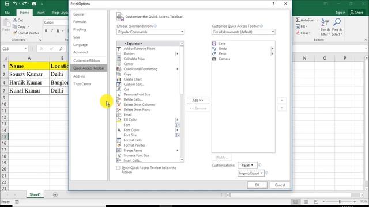Click AutoSum sigma icon in ribbon
Viewport: 369px width, 207px height.
coord(298,20)
